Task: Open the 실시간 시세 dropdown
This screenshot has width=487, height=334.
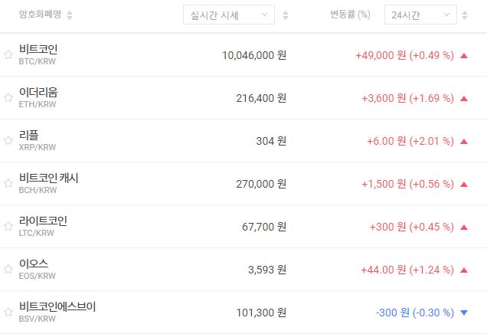Action: pos(228,15)
